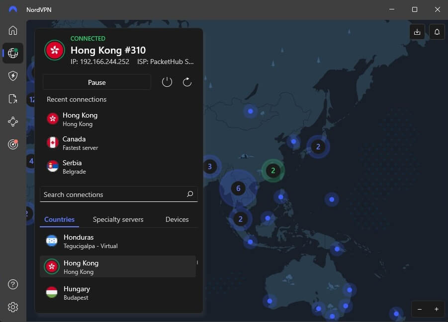
Task: Open Dark Web Monitor radar icon
Action: coord(13,144)
